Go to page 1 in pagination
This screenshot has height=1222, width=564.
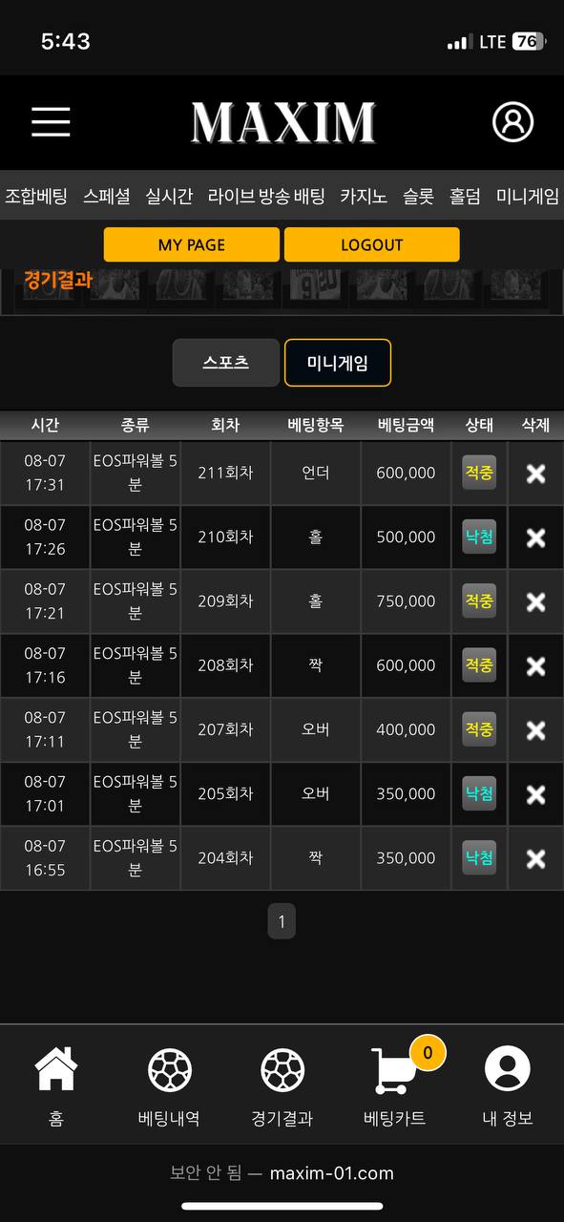tap(282, 921)
